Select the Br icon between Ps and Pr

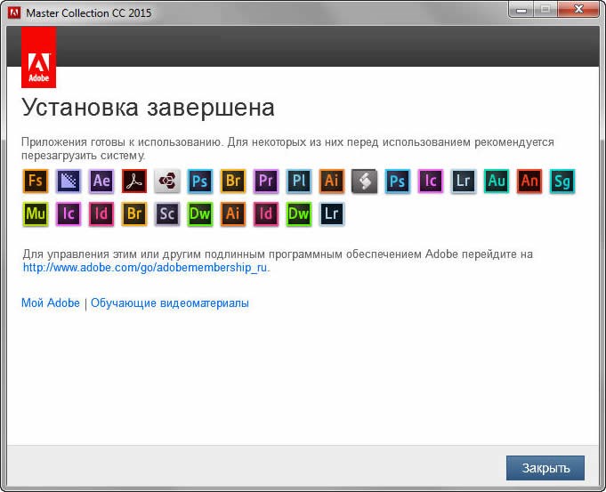tap(233, 181)
